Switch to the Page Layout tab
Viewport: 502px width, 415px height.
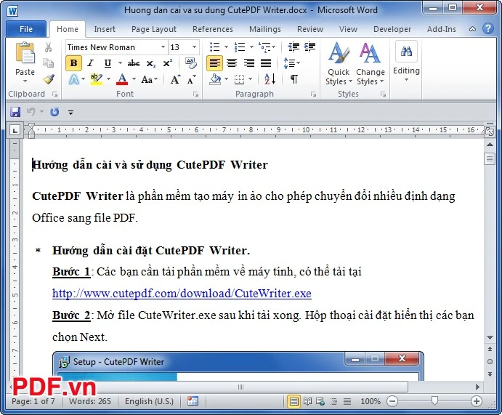(154, 29)
